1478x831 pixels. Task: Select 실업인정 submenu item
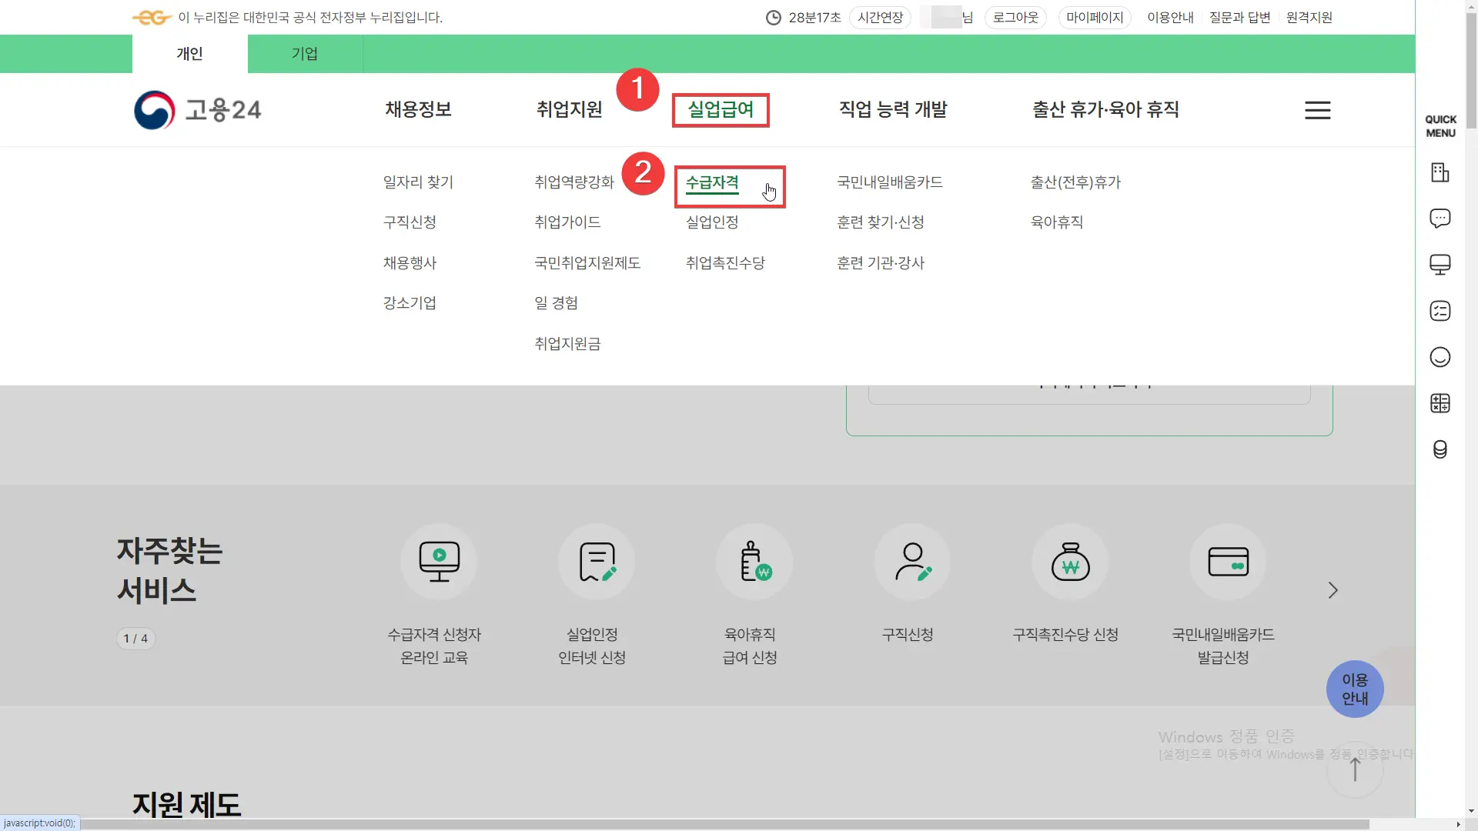tap(712, 222)
